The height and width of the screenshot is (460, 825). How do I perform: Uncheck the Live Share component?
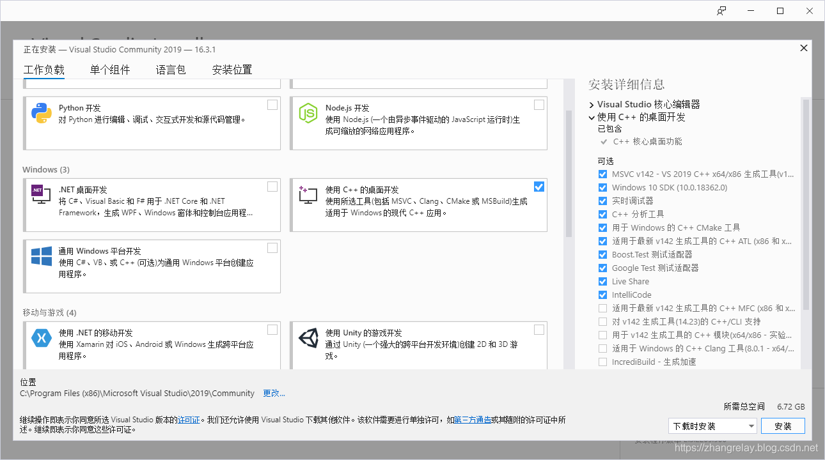602,281
